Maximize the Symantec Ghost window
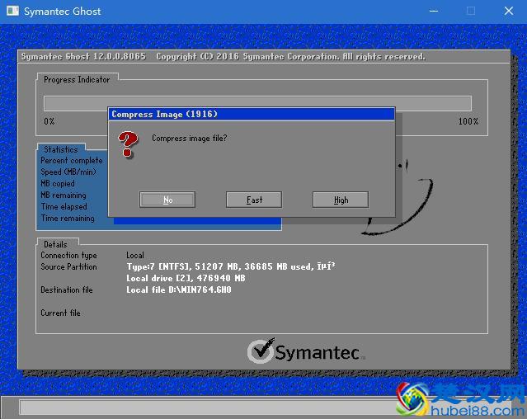 [x=471, y=12]
